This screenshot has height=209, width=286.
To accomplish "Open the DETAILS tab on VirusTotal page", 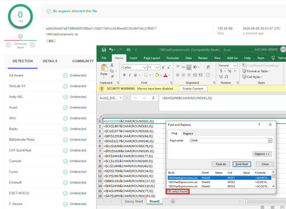I will (50, 61).
